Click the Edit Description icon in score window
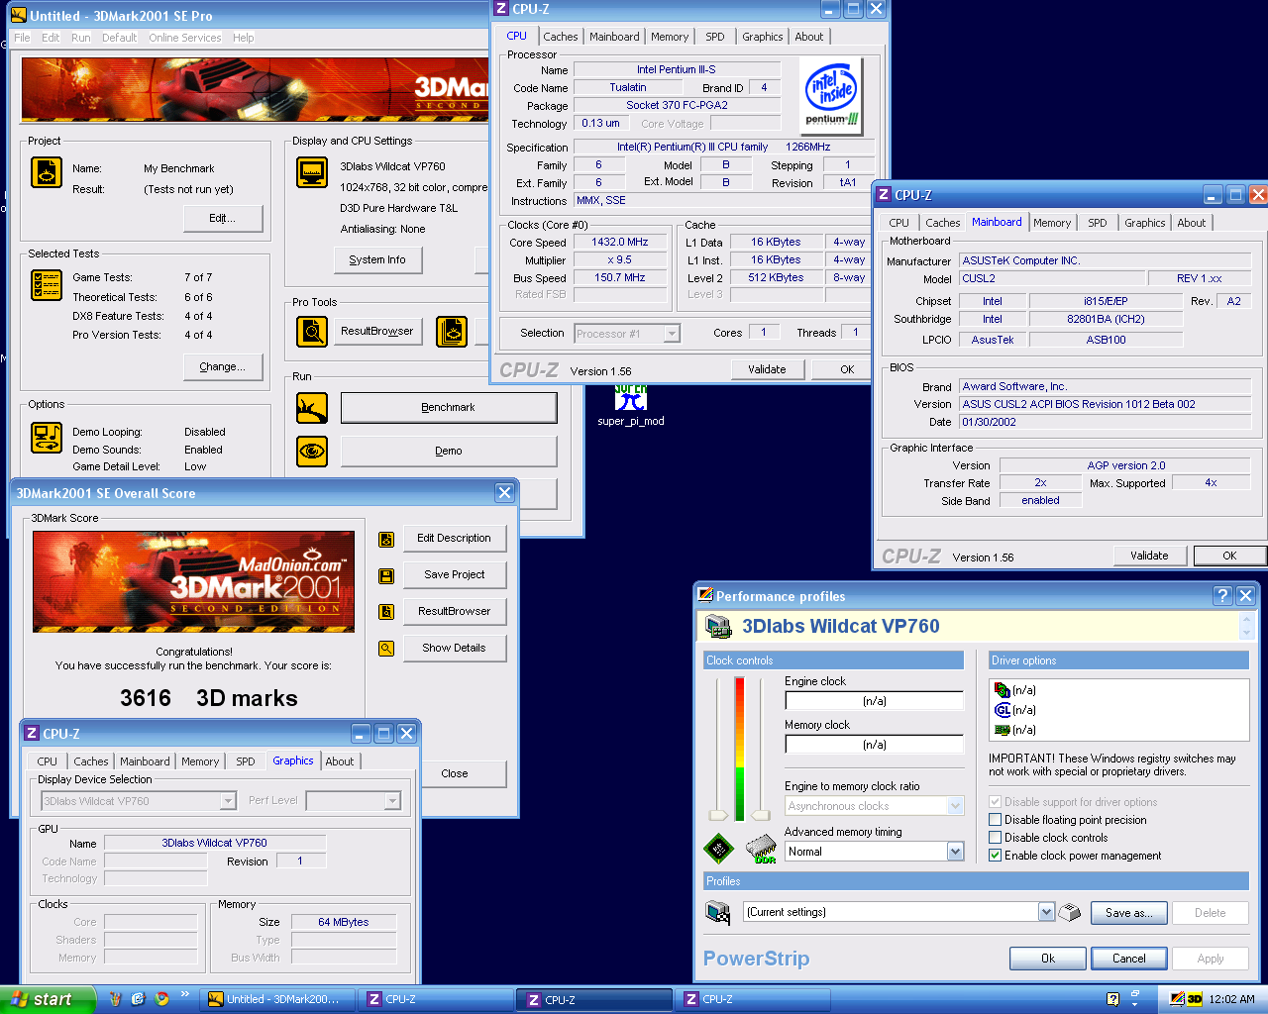 tap(386, 539)
